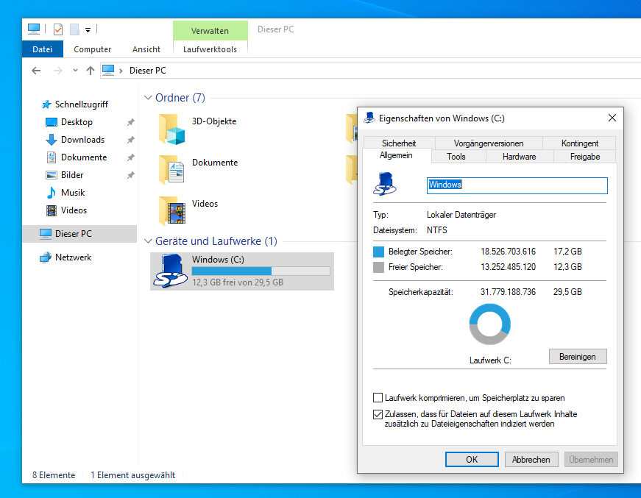Collapse the Geräte und Laufwerke group
Viewport: 641px width, 498px height.
(x=148, y=241)
